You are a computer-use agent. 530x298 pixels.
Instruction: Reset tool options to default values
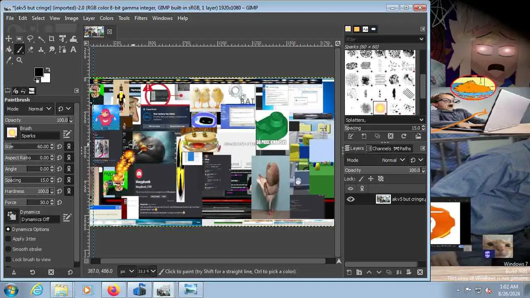(70, 272)
